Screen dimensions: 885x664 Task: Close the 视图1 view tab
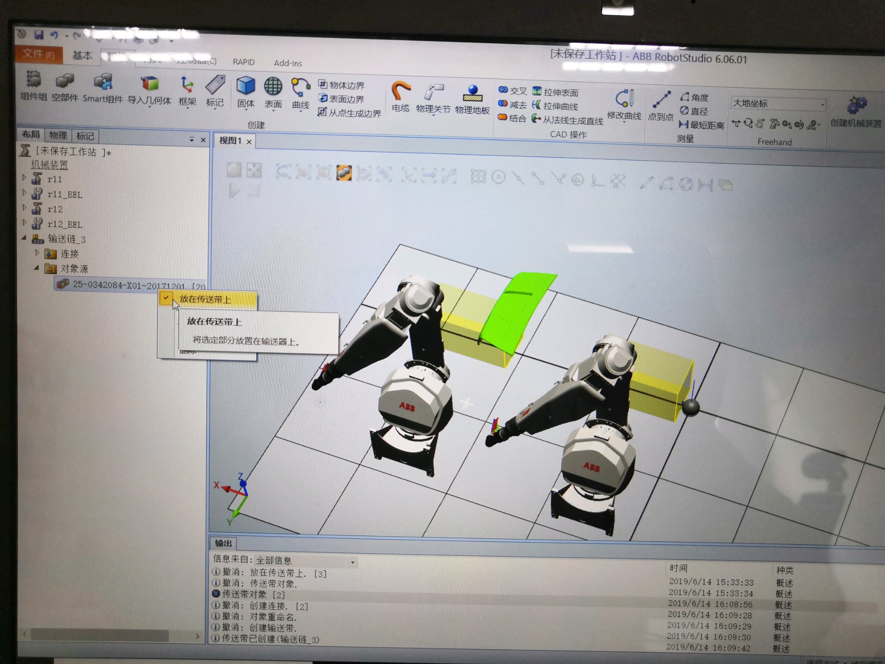249,142
